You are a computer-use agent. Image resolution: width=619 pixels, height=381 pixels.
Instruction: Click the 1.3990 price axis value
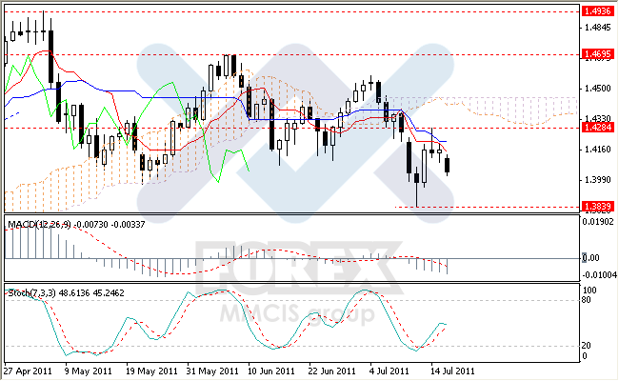[x=598, y=180]
